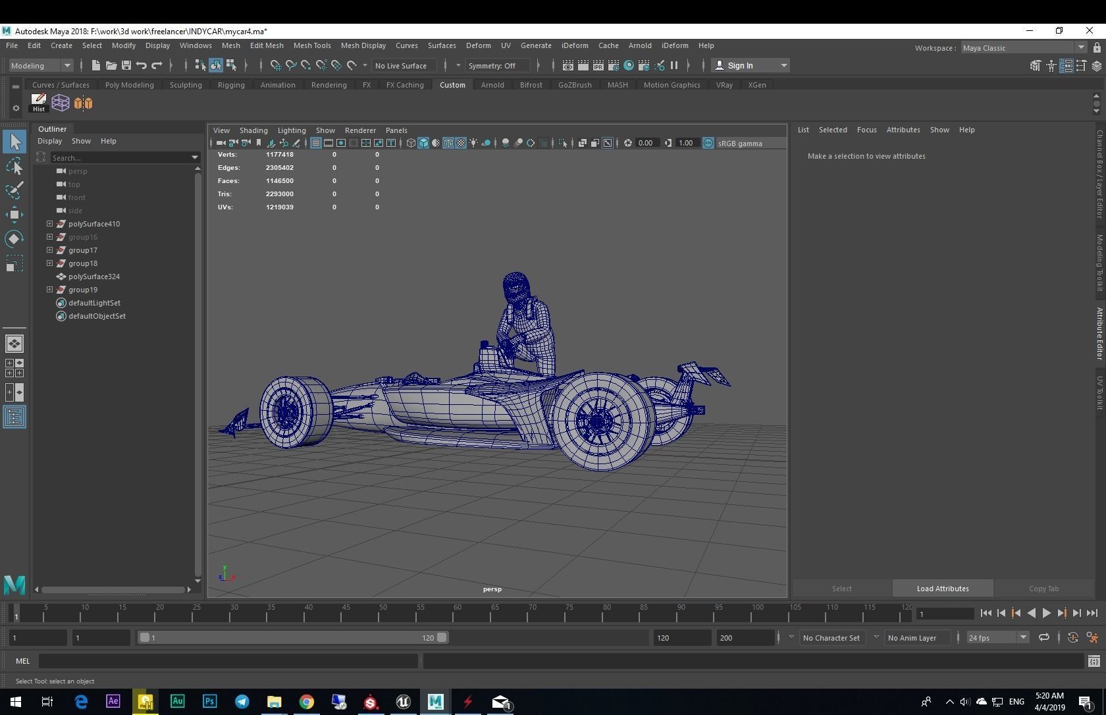Toggle viewport grid display
This screenshot has width=1106, height=715.
(x=316, y=143)
